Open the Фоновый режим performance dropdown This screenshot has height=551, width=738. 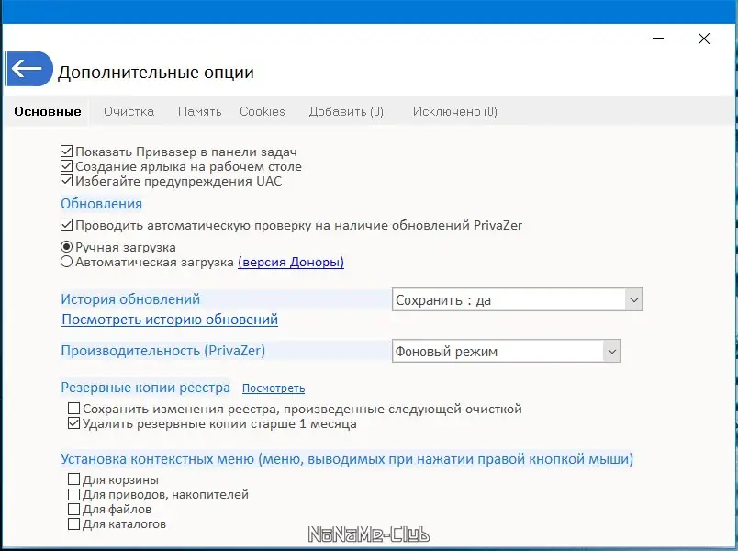[x=506, y=352]
